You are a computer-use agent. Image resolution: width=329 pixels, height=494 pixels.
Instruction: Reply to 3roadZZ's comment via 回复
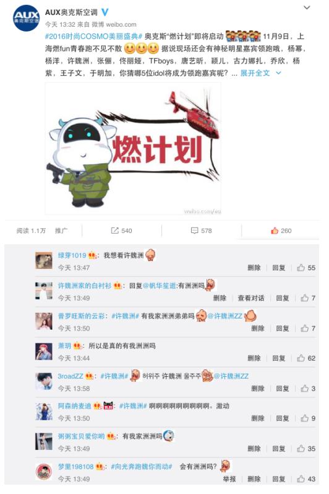(x=282, y=389)
